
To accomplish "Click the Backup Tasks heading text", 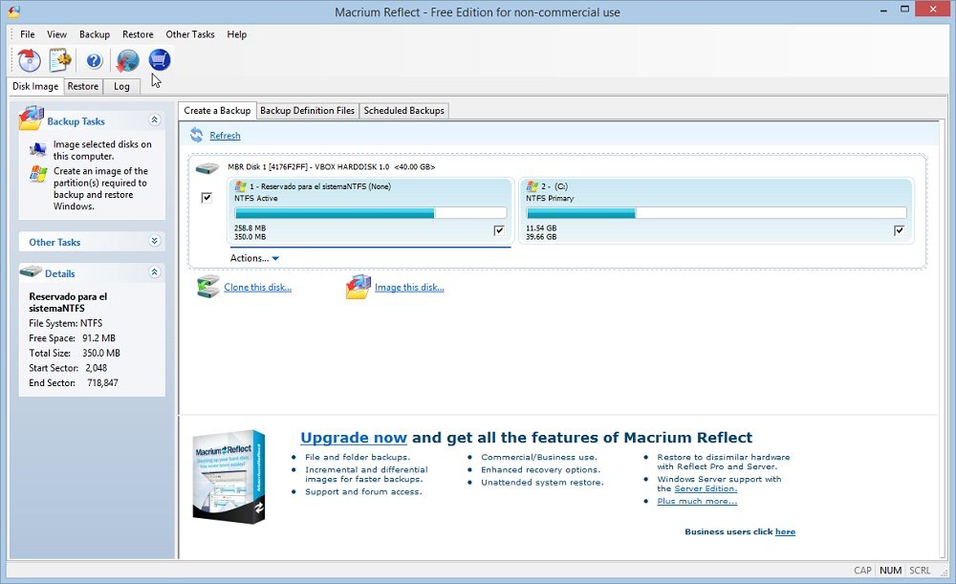I will pyautogui.click(x=76, y=121).
